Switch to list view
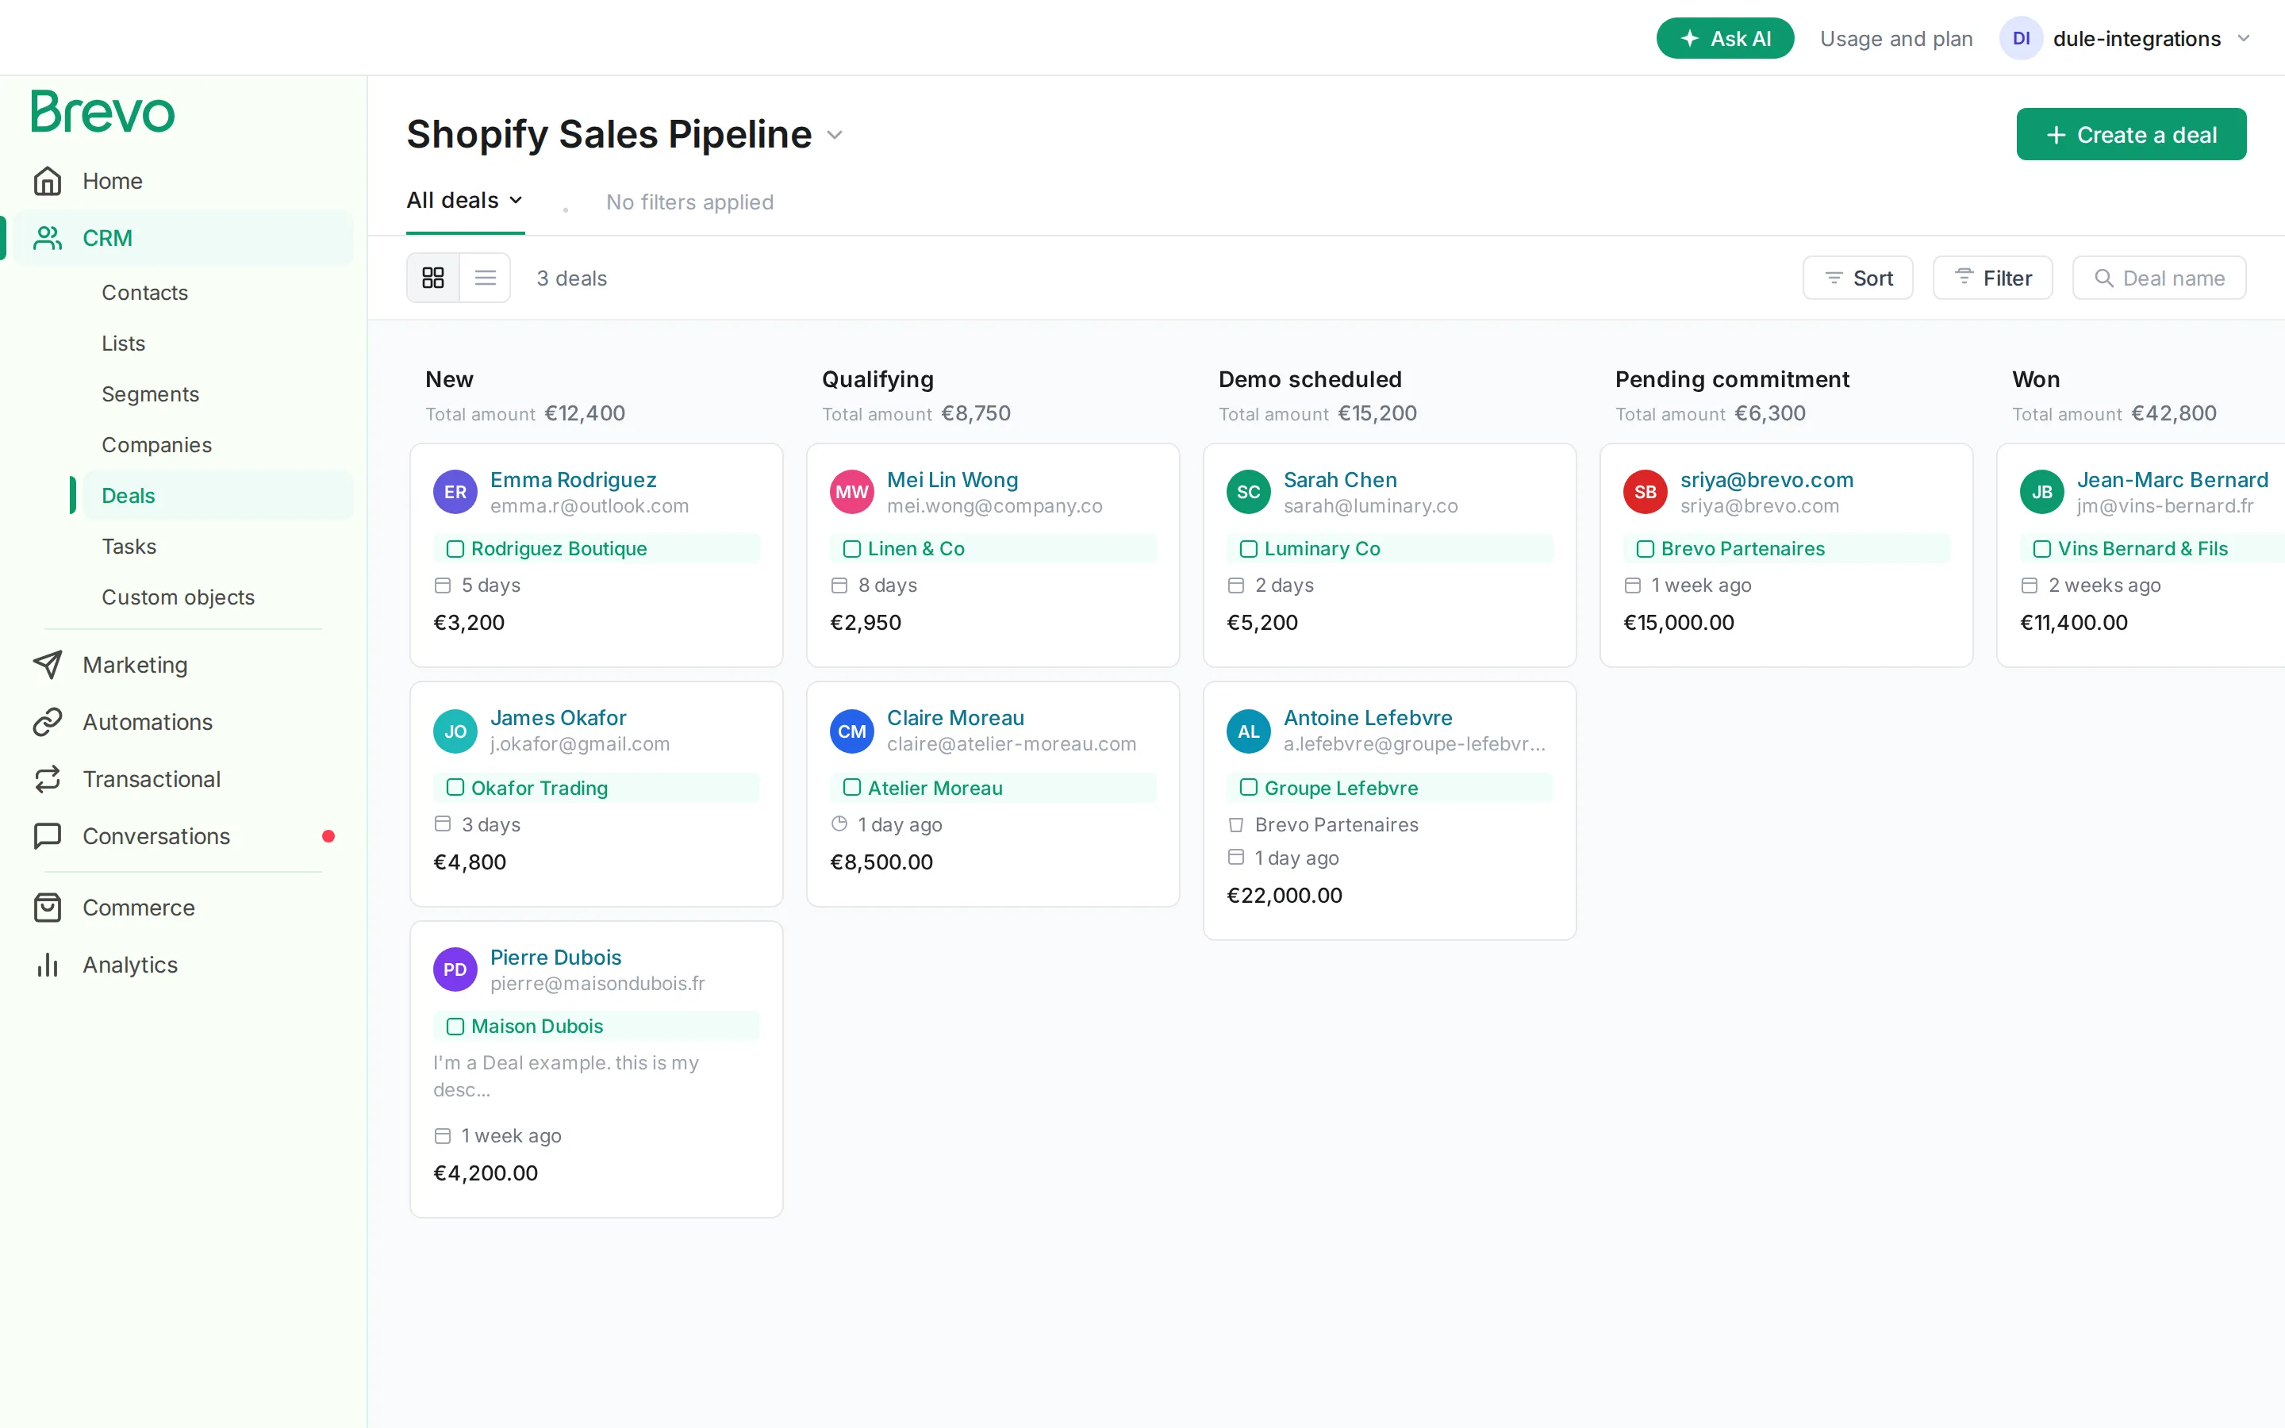Screen dimensions: 2285x1428 pos(486,278)
